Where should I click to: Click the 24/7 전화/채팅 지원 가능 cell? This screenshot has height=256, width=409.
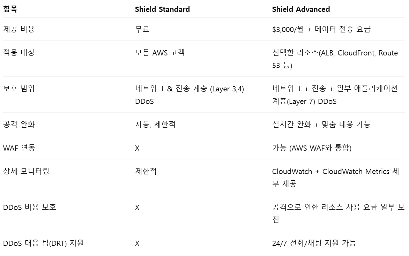314,243
